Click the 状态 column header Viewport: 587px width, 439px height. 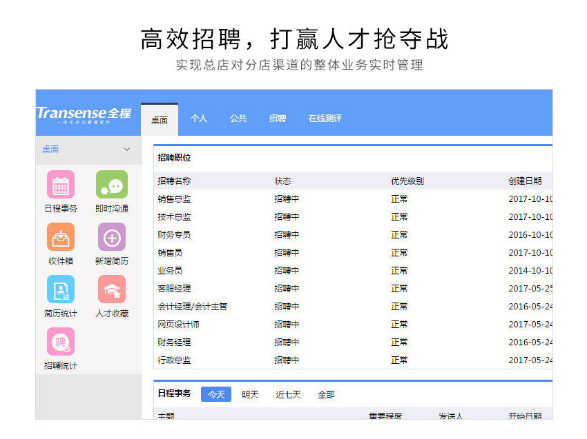tap(282, 181)
